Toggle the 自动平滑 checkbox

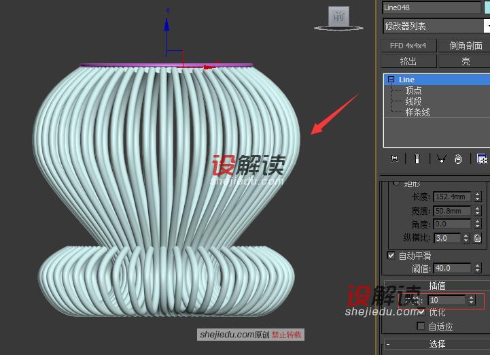tap(391, 256)
